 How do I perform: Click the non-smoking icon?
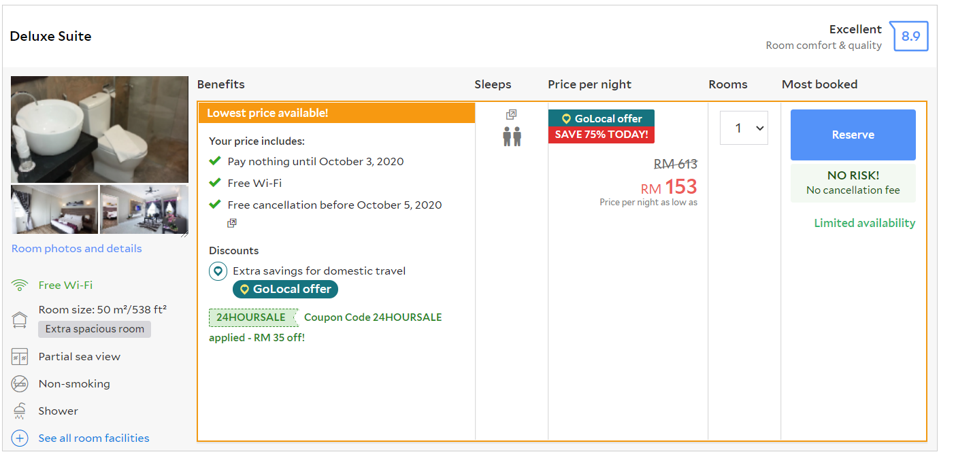(x=20, y=384)
